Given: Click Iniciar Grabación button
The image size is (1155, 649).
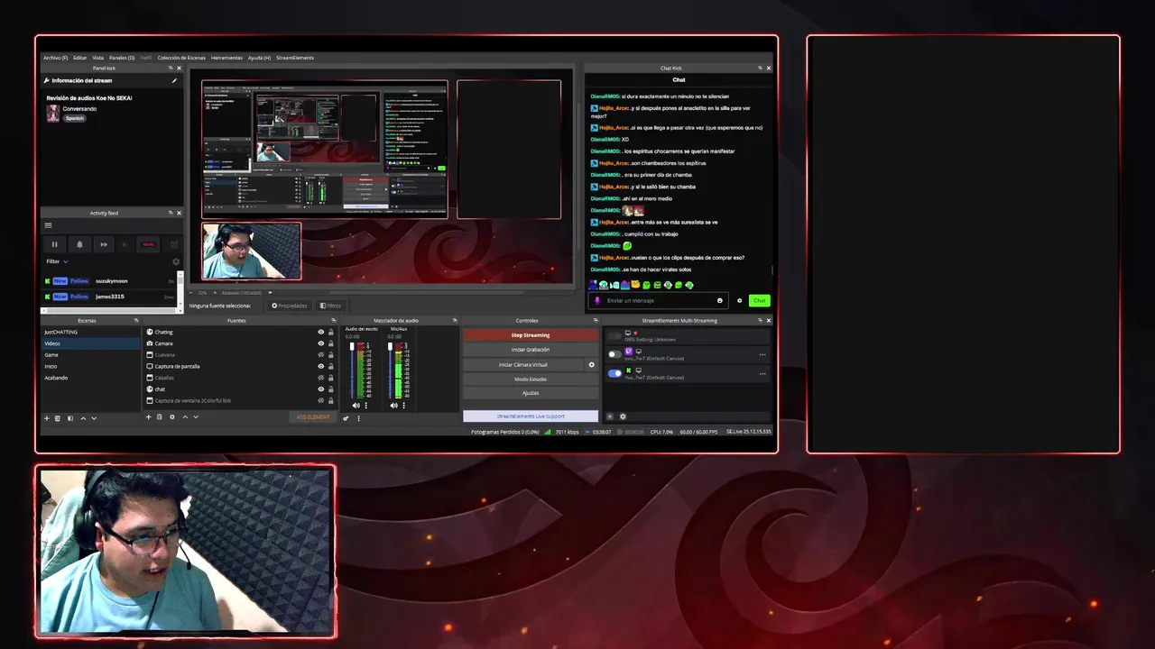Looking at the screenshot, I should pos(531,350).
